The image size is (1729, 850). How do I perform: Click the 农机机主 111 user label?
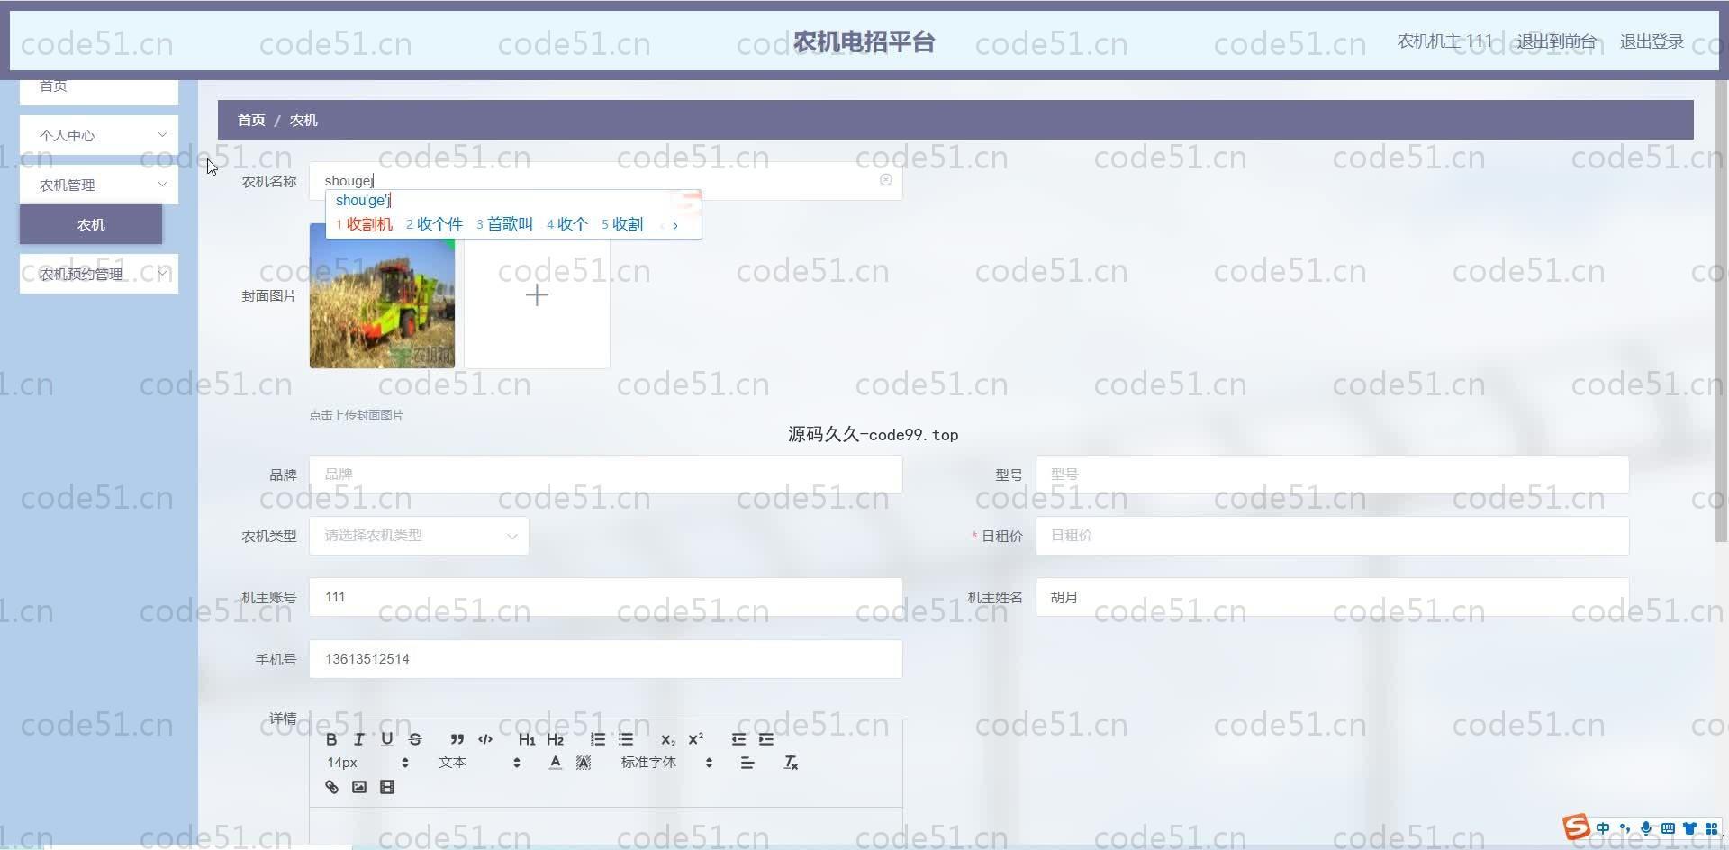(x=1444, y=41)
